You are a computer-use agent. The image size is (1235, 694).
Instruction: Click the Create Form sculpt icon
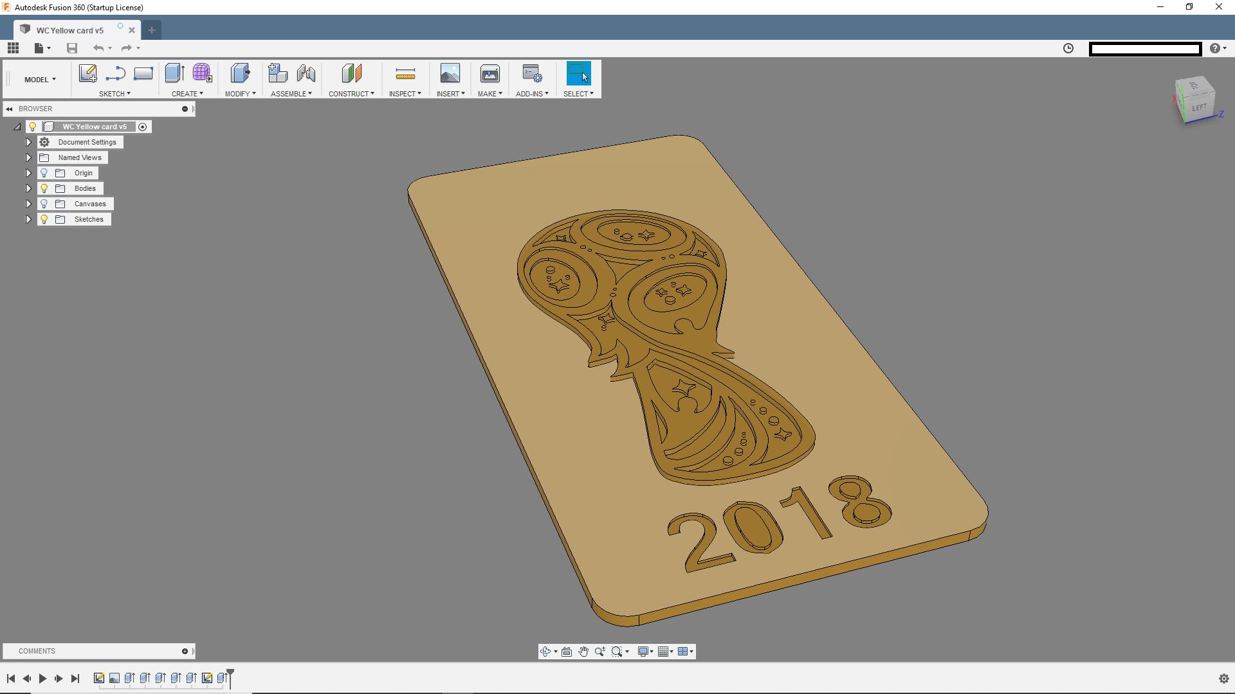pyautogui.click(x=202, y=73)
